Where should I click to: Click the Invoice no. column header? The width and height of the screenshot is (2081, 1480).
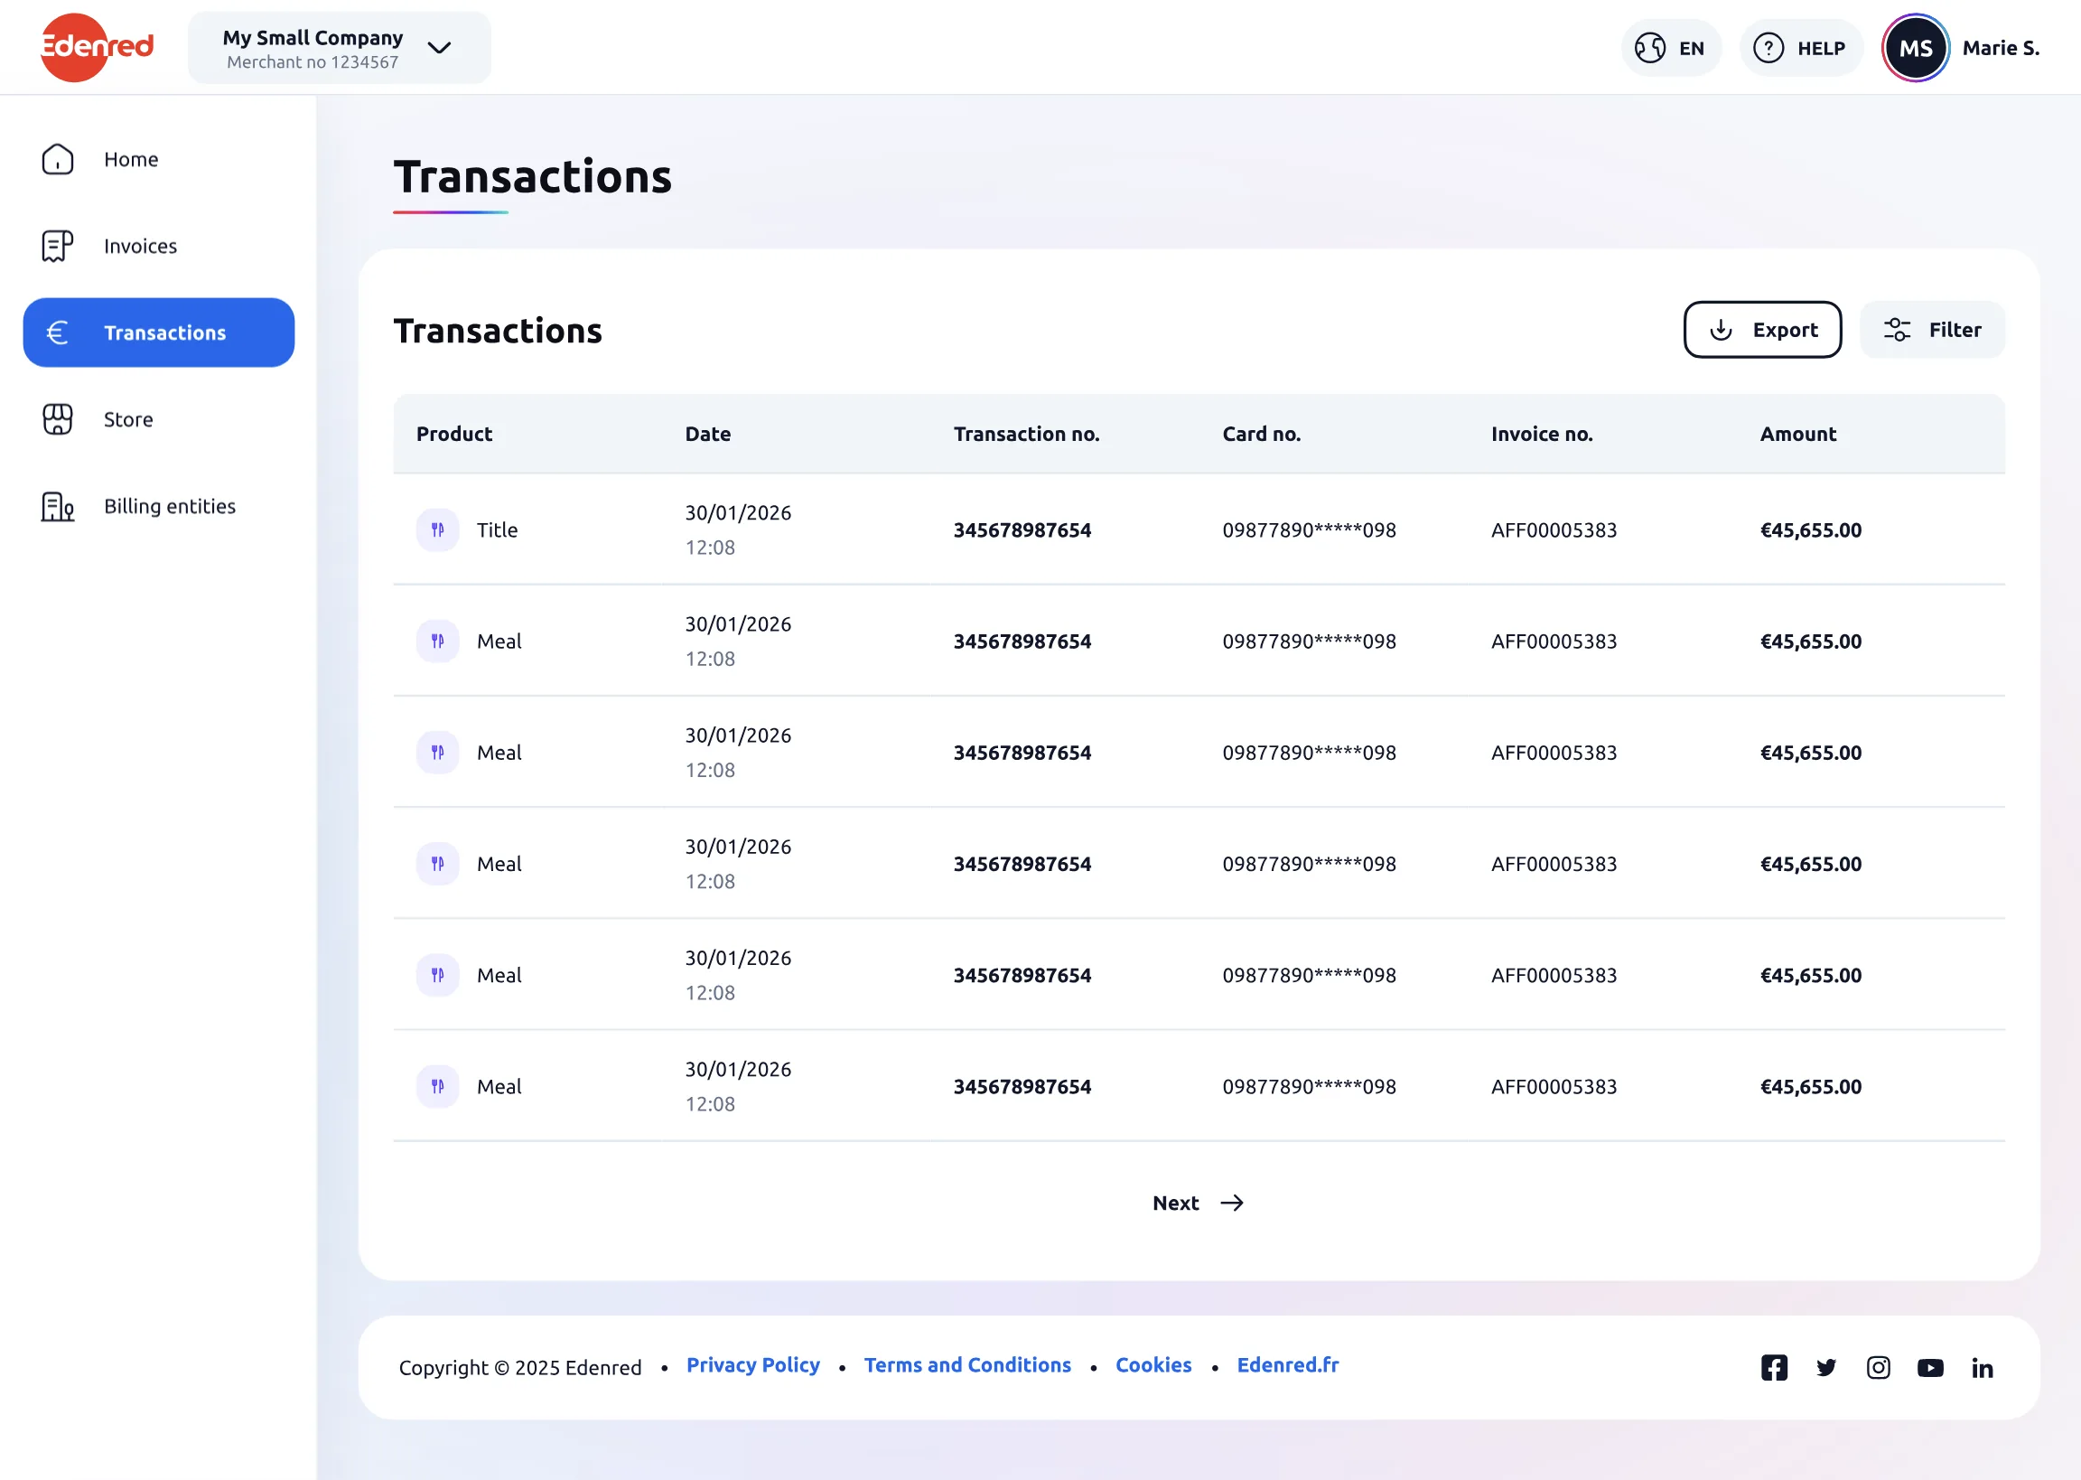tap(1542, 434)
